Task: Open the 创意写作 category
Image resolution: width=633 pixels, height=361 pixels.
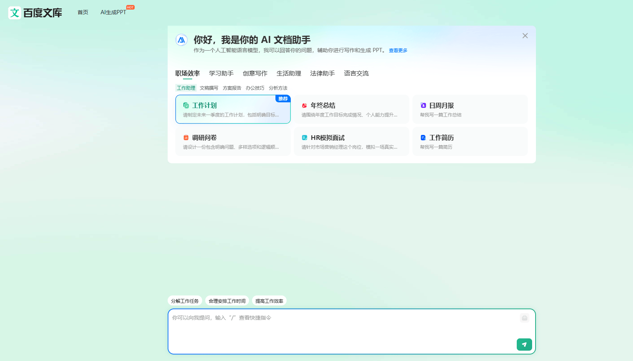Action: (255, 73)
